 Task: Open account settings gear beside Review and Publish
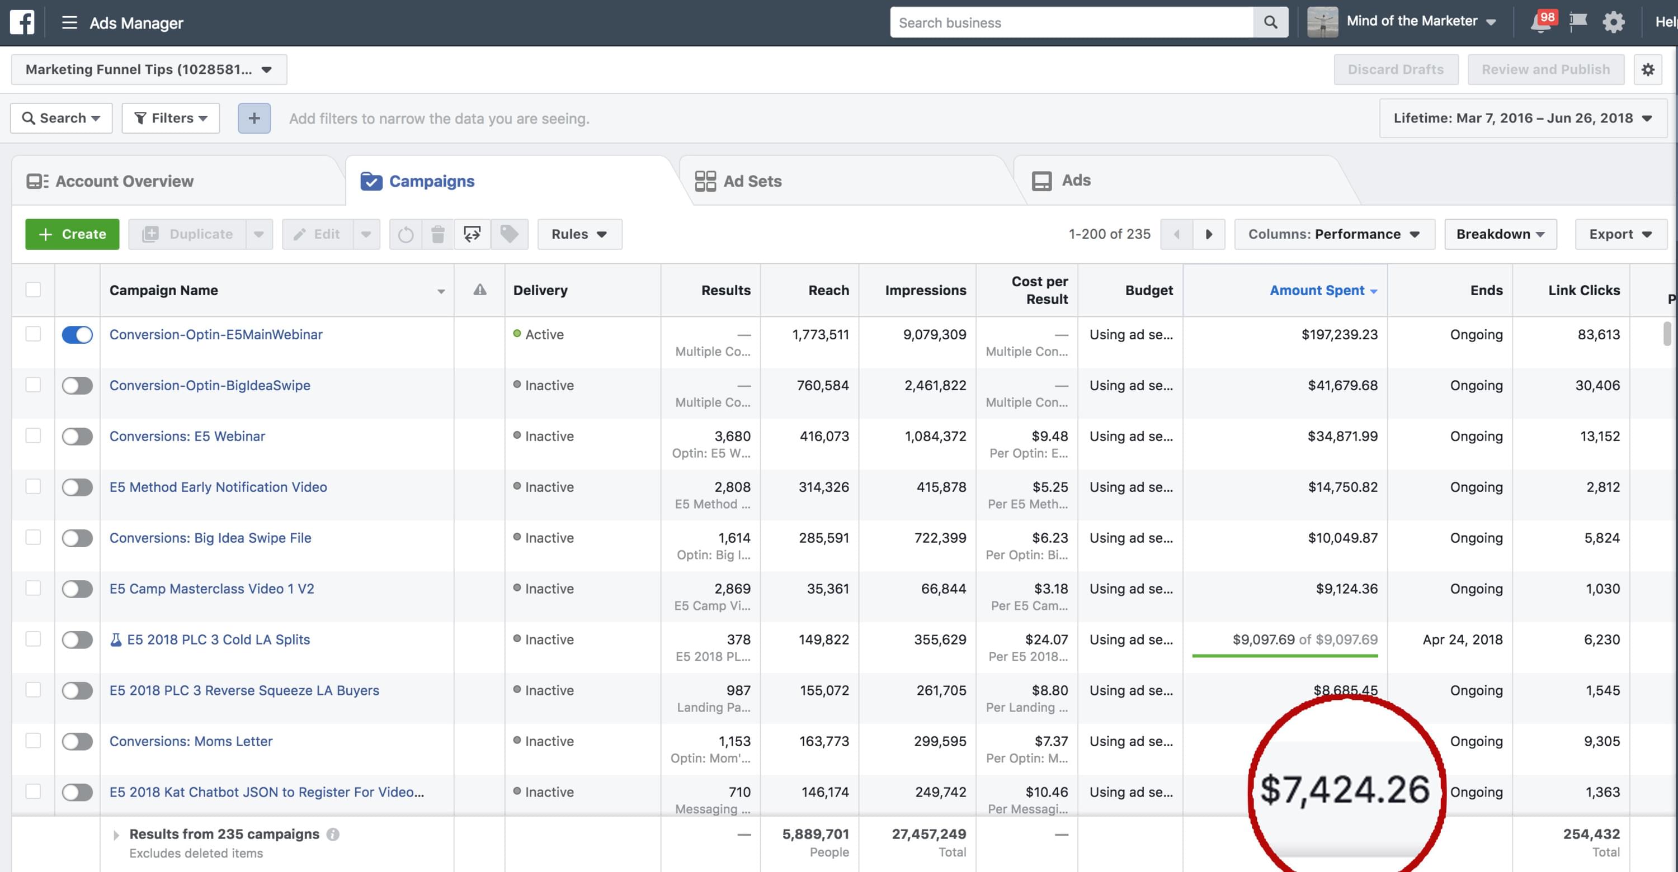(x=1648, y=70)
